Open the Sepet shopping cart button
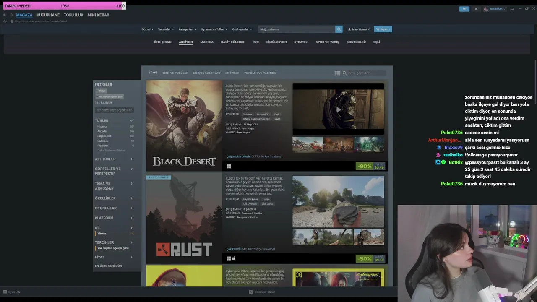 (x=383, y=29)
